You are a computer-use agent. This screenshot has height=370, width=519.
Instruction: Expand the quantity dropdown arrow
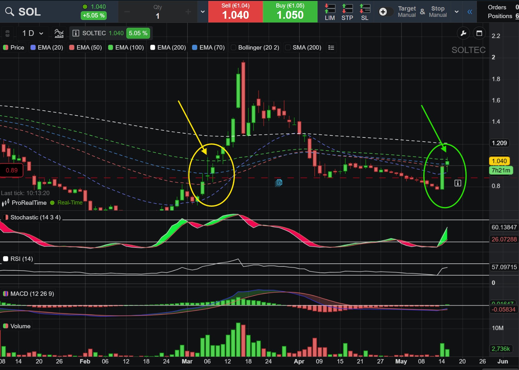pyautogui.click(x=203, y=12)
